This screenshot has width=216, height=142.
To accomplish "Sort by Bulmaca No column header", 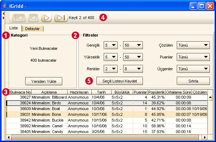I will tap(19, 92).
